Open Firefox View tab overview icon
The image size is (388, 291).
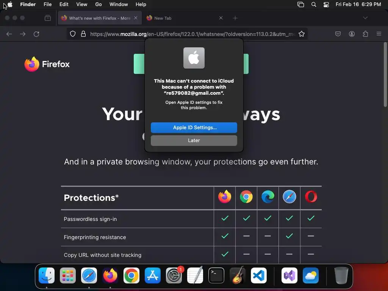click(48, 18)
